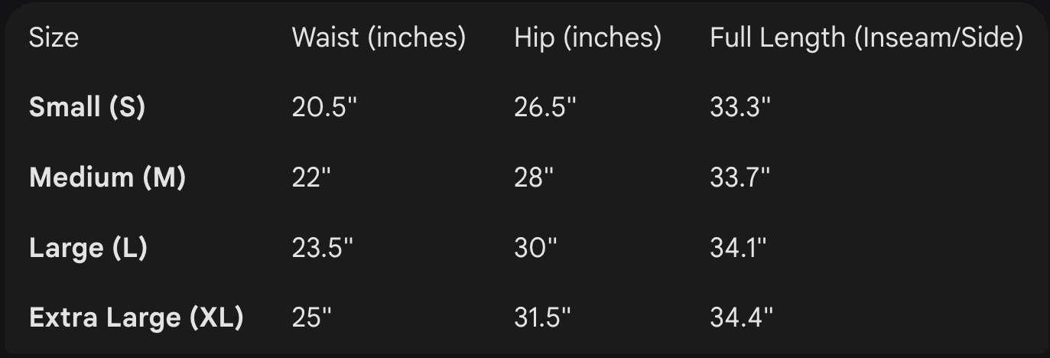Select the 30" hip measurement cell
Viewport: 1050px width, 358px height.
click(x=535, y=248)
